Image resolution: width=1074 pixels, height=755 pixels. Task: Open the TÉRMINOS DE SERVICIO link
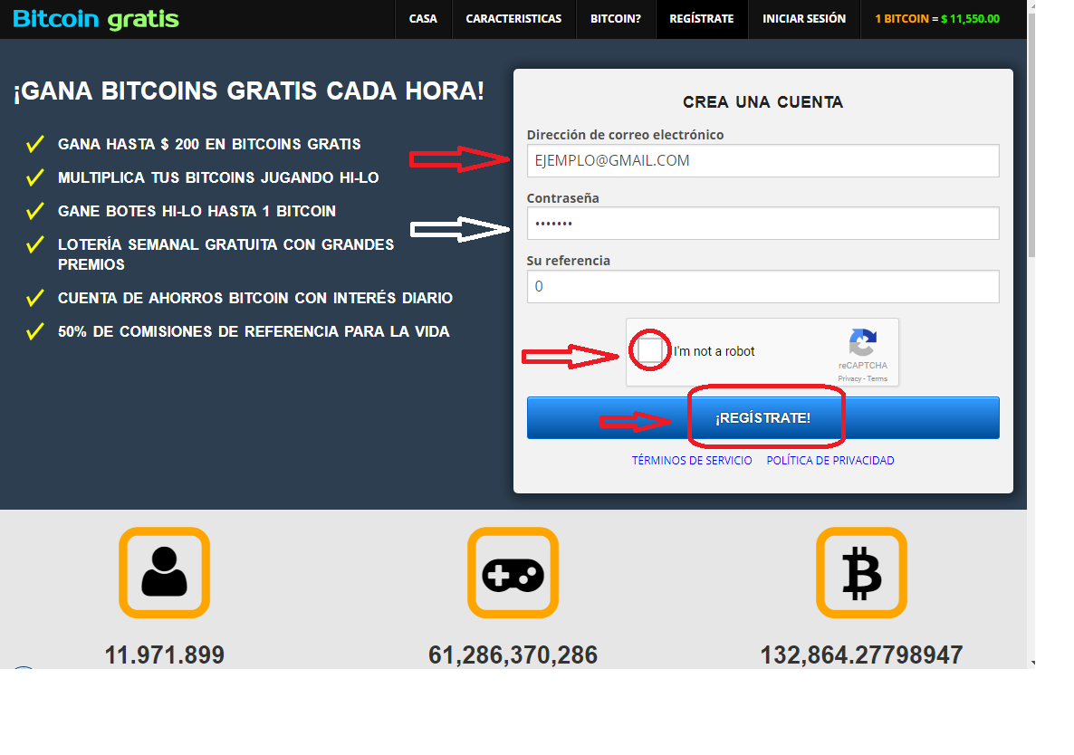tap(692, 461)
